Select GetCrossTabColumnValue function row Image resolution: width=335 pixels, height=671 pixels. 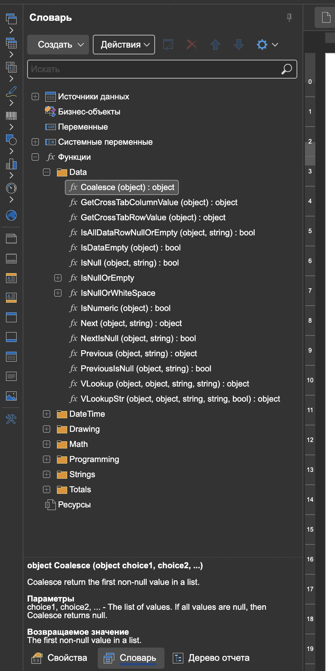[153, 203]
